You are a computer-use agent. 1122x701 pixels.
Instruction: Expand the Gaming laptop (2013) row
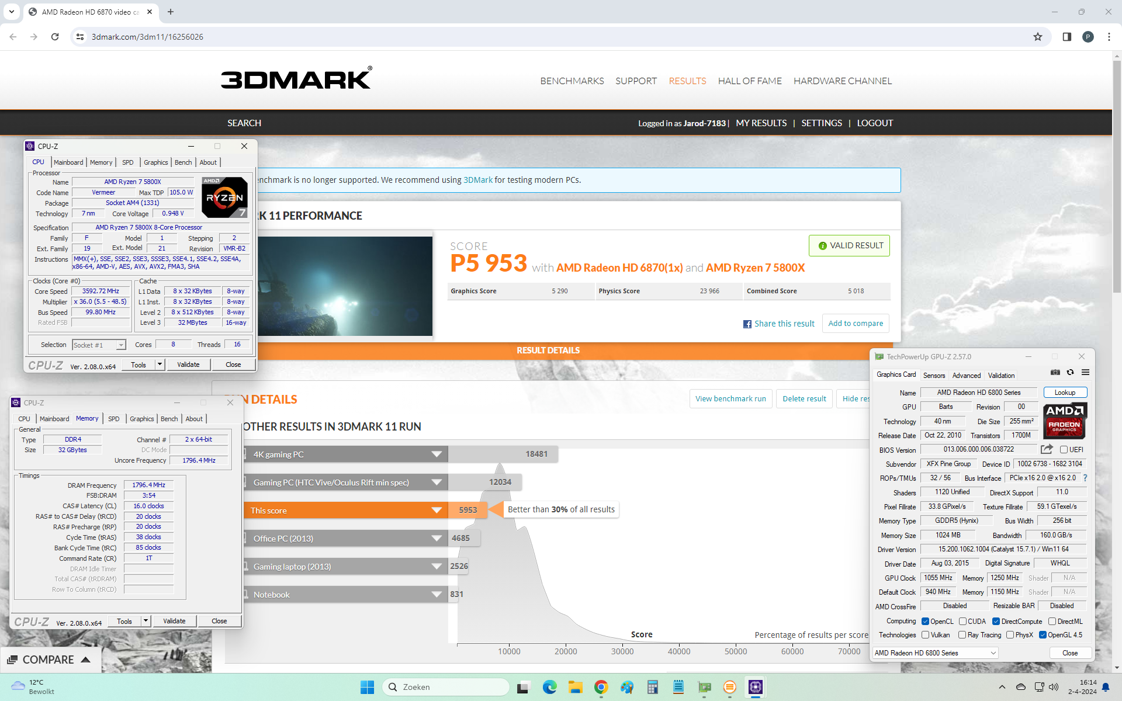tap(437, 566)
